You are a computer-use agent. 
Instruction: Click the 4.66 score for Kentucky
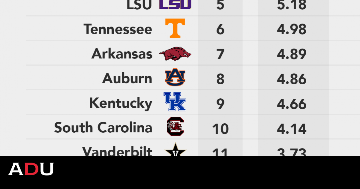tap(292, 104)
